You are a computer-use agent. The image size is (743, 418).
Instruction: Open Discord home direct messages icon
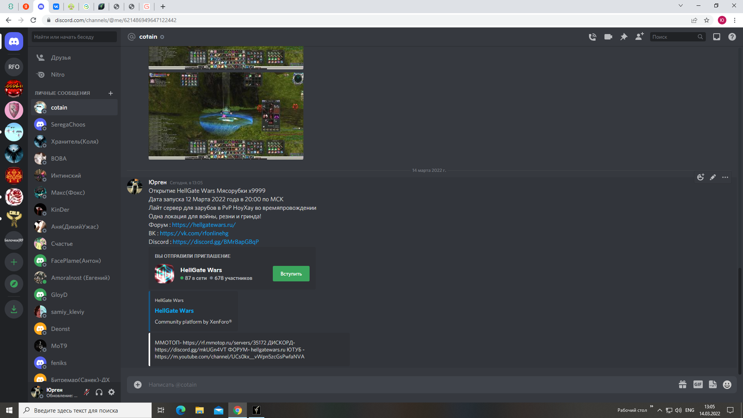coord(14,41)
